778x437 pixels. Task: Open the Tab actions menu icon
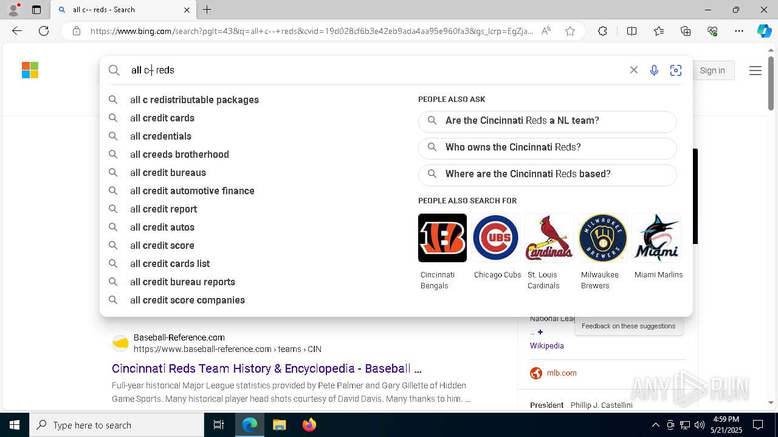click(36, 10)
